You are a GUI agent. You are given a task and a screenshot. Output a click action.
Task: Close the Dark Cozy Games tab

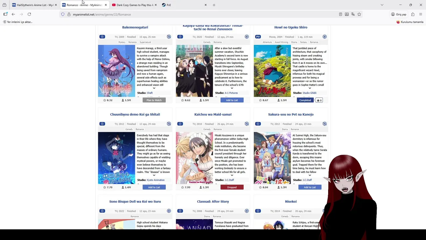click(155, 5)
